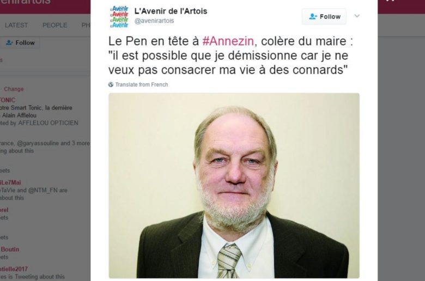
Task: Open the trending topic ending in tielle2017
Action: [14, 269]
